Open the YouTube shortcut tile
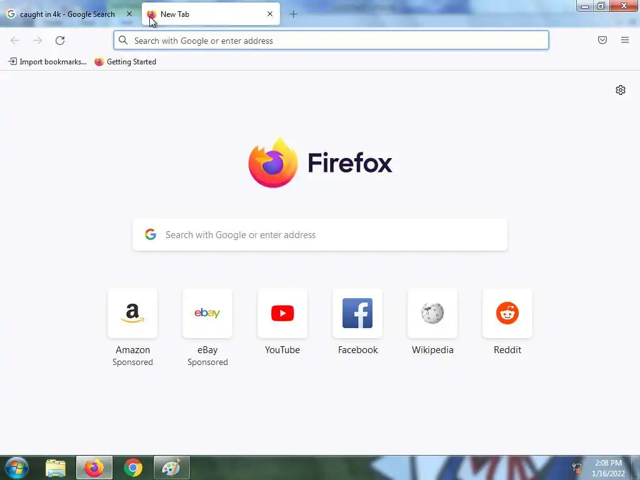The image size is (640, 480). [x=282, y=314]
